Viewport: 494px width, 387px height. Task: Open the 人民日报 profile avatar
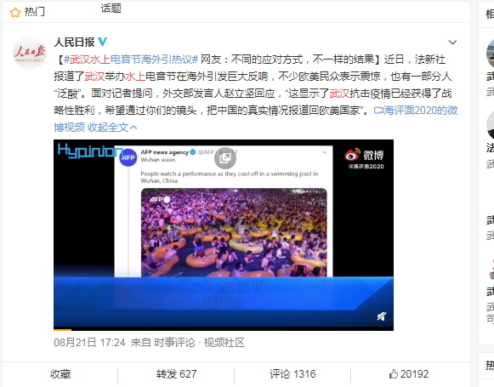point(29,54)
